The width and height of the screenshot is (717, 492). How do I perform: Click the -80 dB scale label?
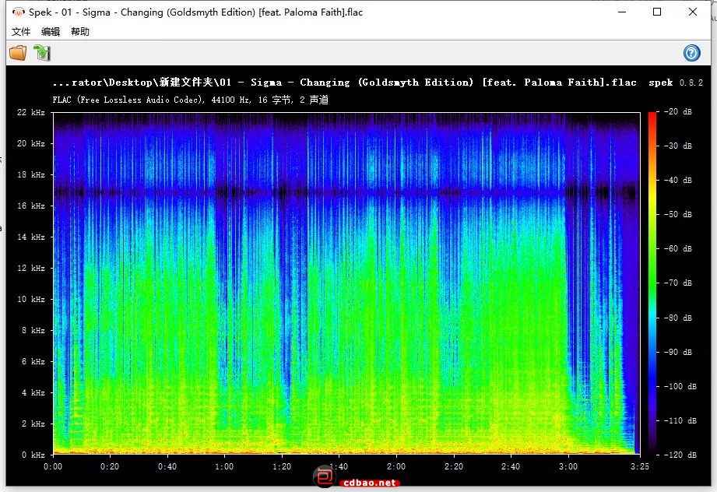coord(677,318)
